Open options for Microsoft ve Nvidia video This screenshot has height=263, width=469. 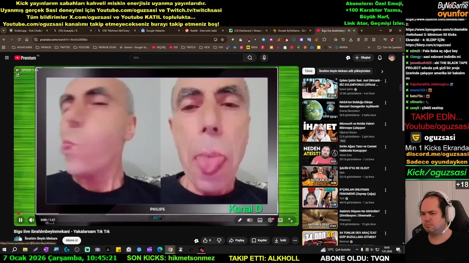click(x=385, y=124)
